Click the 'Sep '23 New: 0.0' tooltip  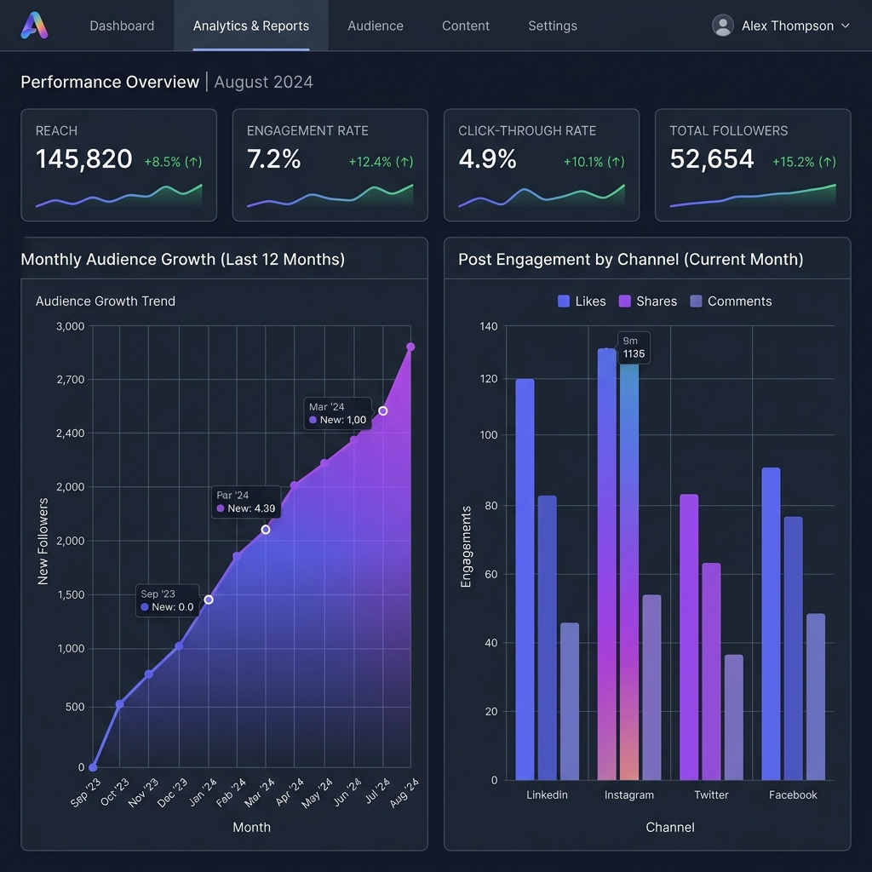[x=168, y=600]
